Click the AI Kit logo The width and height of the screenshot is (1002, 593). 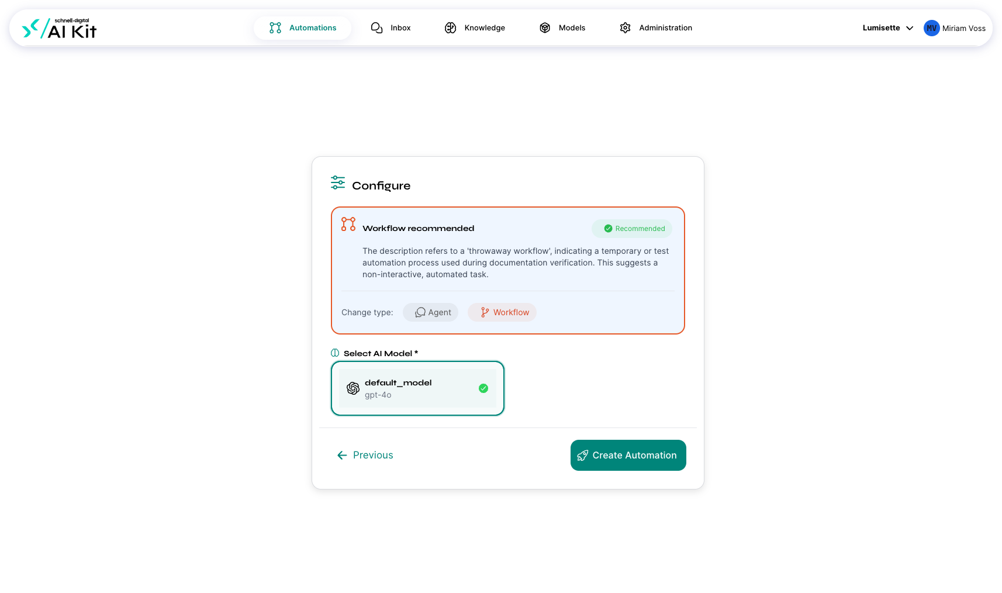pos(59,28)
